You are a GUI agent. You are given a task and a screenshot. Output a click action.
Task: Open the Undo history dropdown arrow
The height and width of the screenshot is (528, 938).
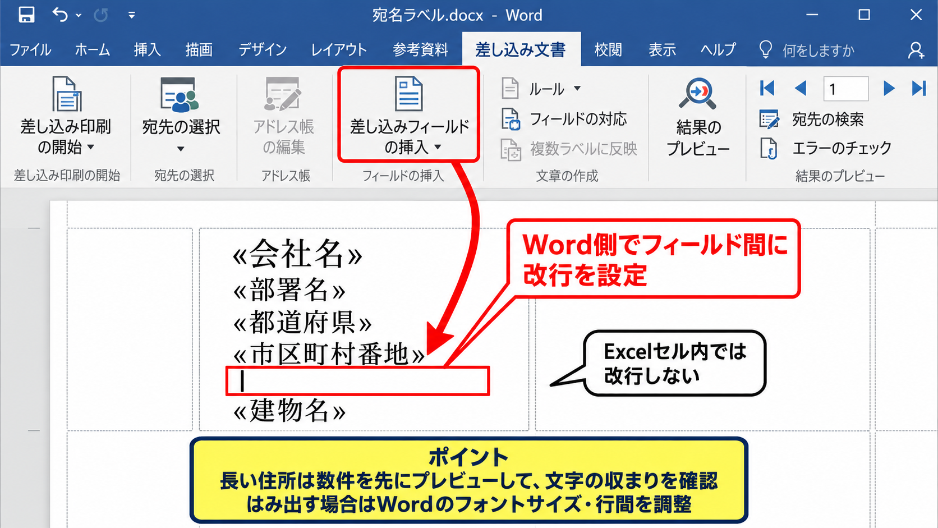point(79,15)
